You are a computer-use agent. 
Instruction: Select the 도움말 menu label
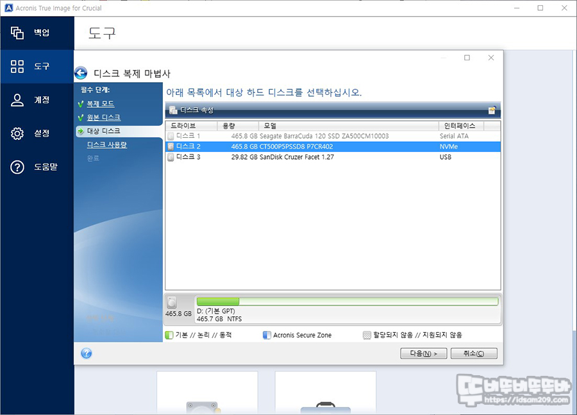coord(46,167)
